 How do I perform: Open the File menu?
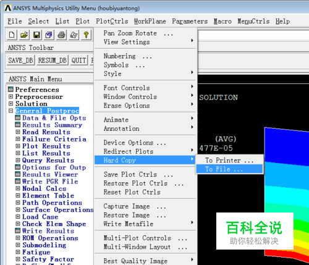point(15,21)
